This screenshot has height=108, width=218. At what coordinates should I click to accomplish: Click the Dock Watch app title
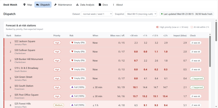(x=10, y=5)
